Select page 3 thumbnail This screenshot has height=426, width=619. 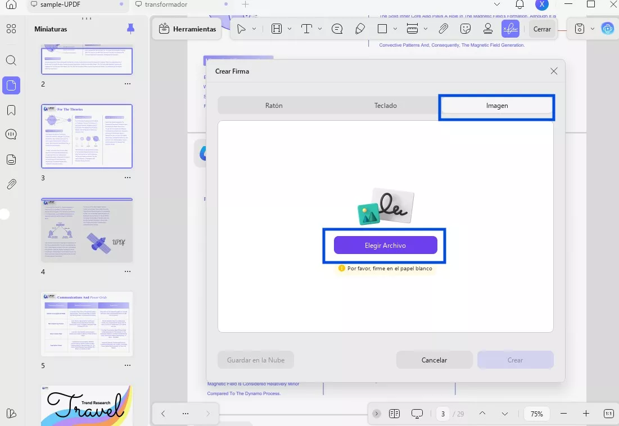87,136
